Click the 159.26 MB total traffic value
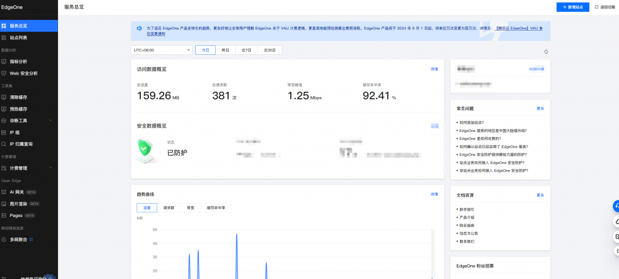 158,96
